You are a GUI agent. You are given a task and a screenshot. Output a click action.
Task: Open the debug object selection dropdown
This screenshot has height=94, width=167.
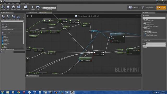tap(49, 8)
